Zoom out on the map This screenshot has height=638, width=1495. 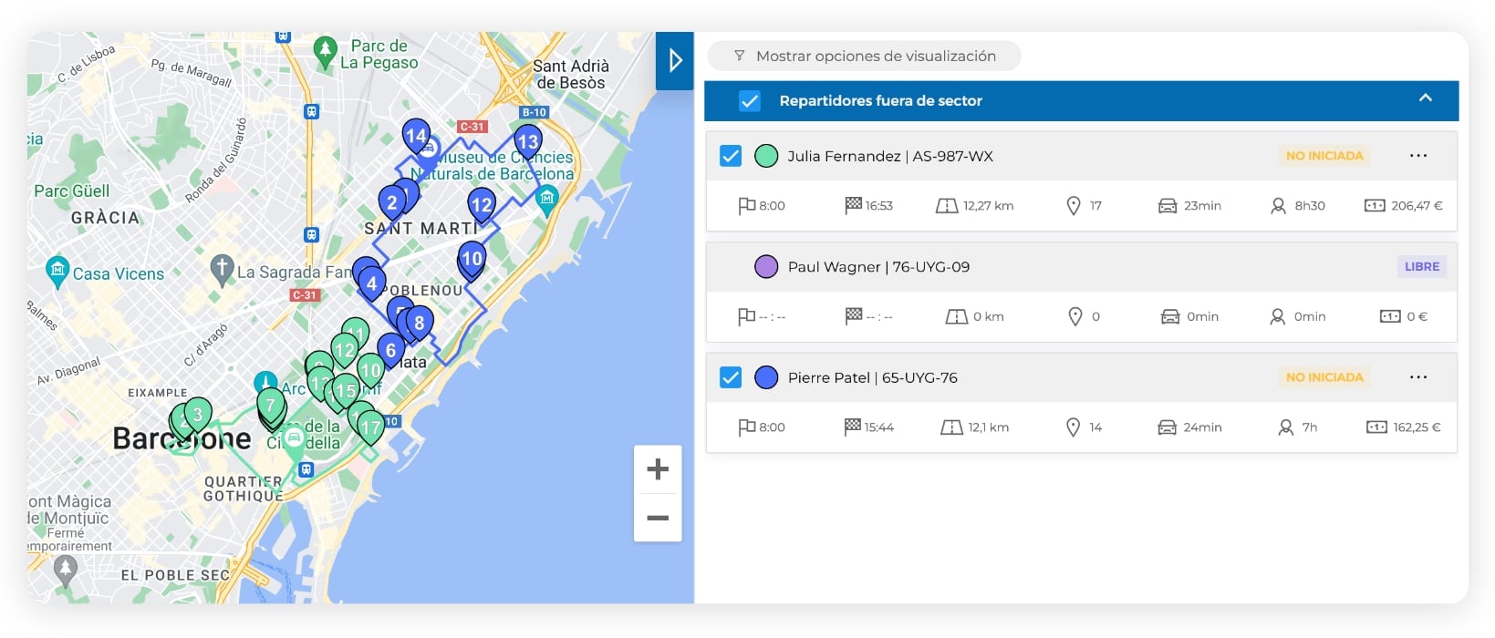pos(658,518)
